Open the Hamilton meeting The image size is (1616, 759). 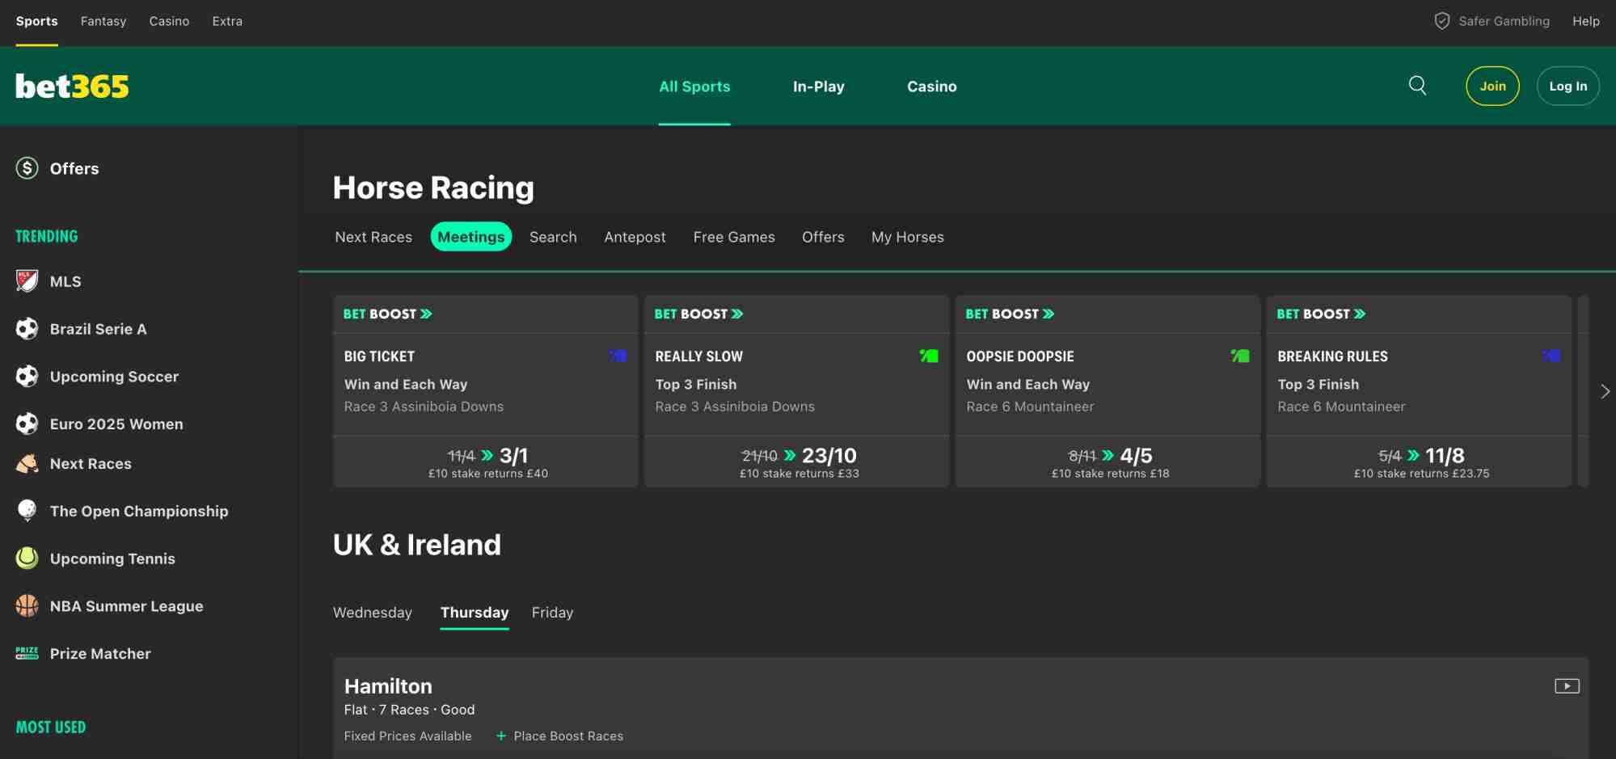(388, 686)
